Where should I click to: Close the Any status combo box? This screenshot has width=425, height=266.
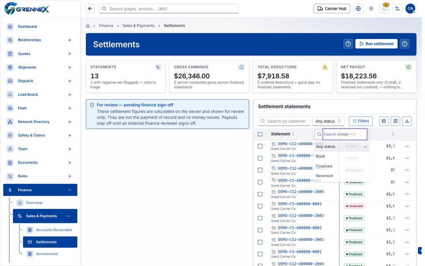tap(328, 121)
